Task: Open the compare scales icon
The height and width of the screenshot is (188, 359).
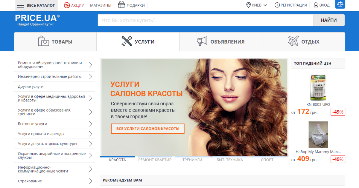Action: point(340,4)
